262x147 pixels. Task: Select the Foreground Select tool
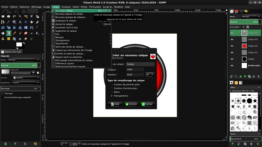(x=37, y=16)
